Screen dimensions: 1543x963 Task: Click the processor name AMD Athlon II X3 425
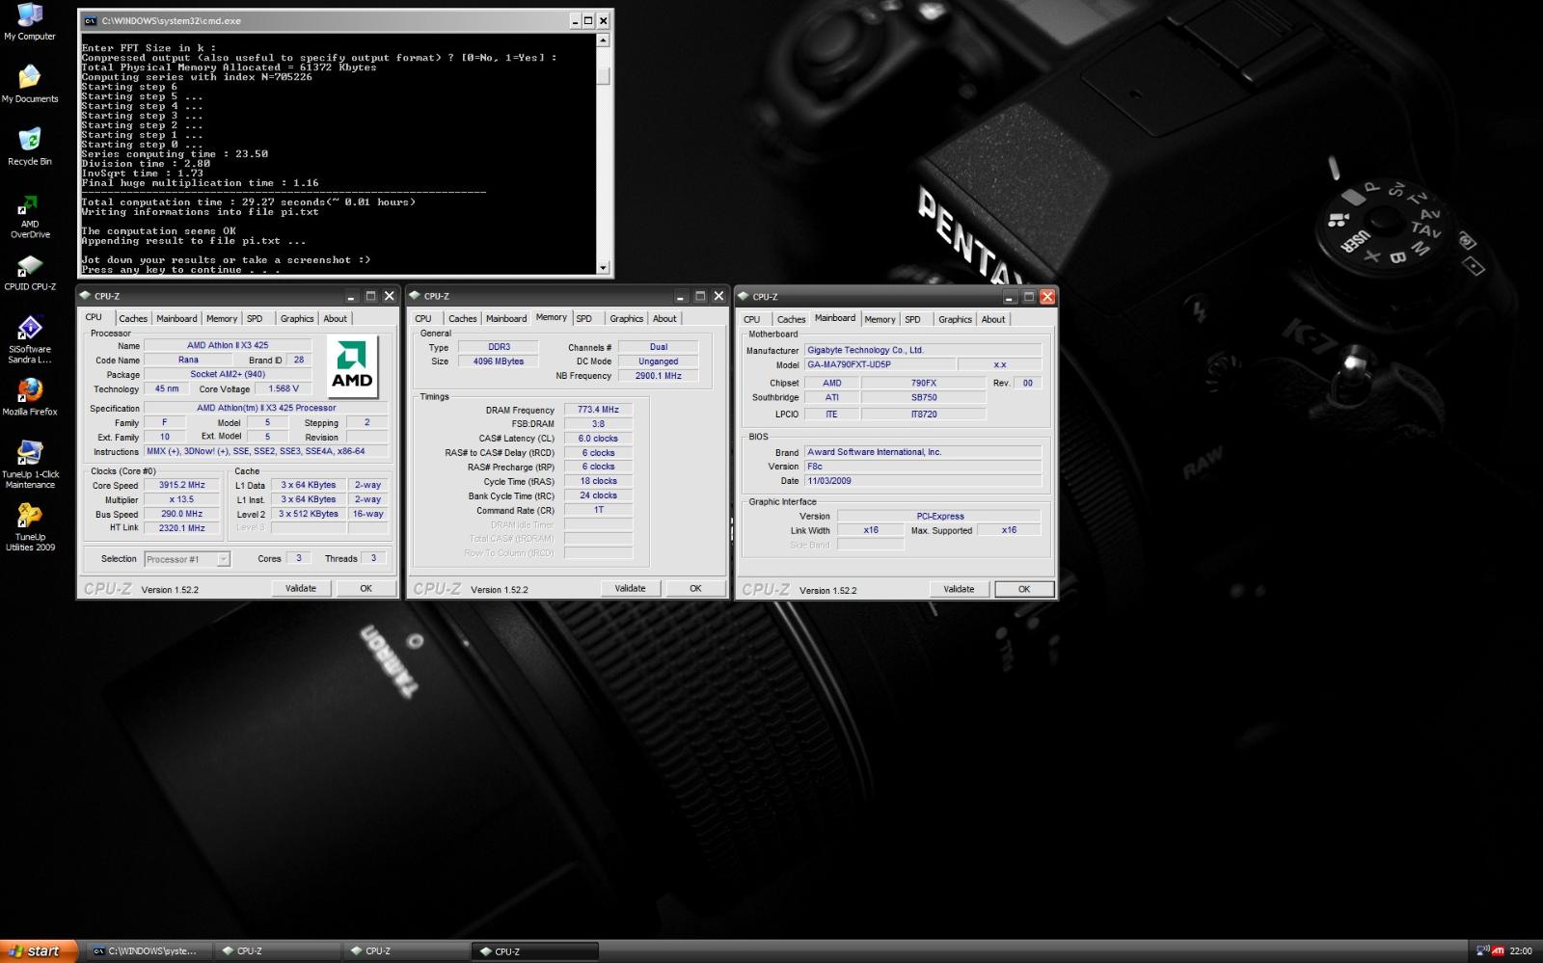pyautogui.click(x=228, y=345)
